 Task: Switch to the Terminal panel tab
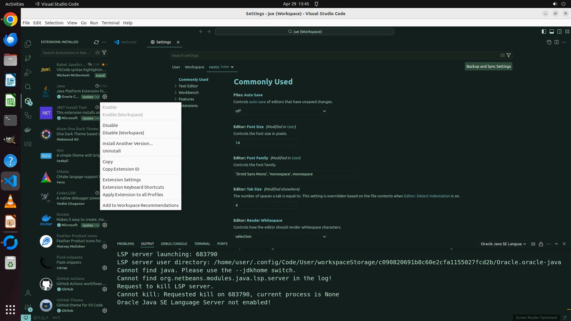pos(202,244)
